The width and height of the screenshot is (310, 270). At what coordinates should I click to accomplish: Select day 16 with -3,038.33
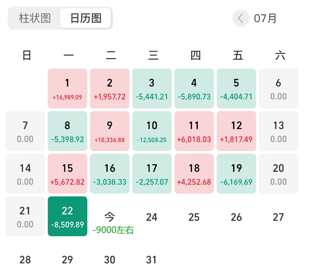(110, 173)
